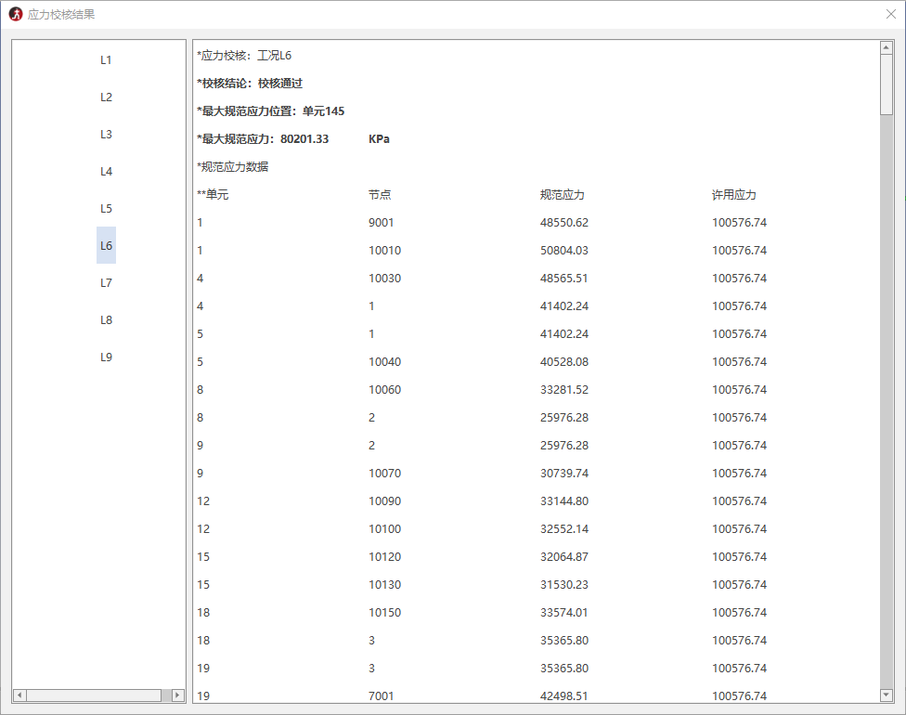Click stress value 32064.87
Screen dimensions: 906x715
564,556
